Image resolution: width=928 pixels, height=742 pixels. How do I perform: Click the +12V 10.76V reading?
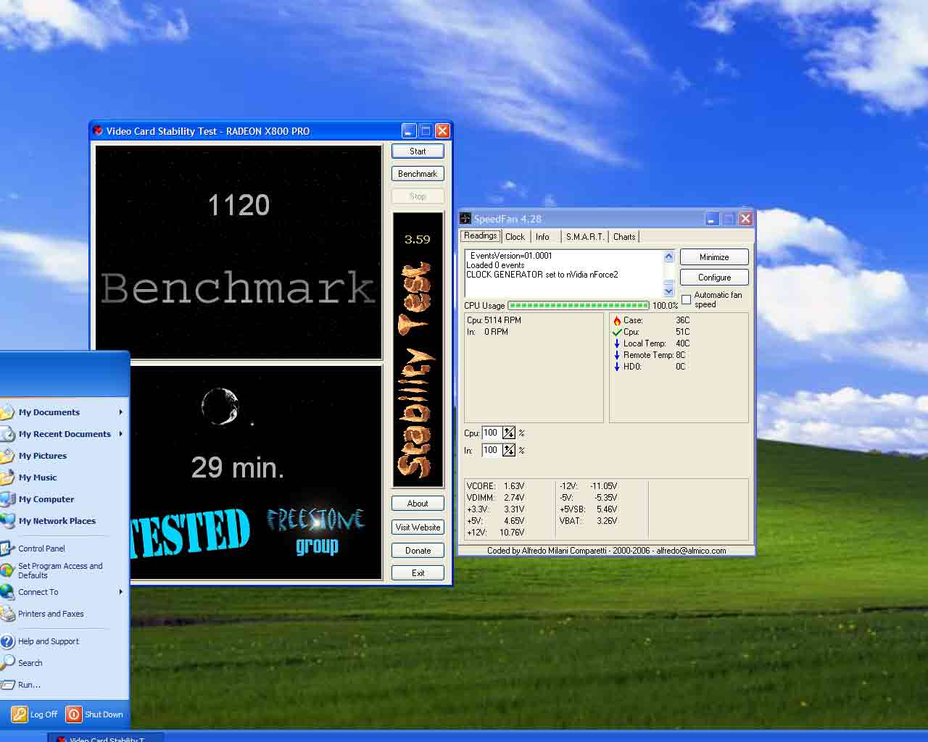pos(496,533)
